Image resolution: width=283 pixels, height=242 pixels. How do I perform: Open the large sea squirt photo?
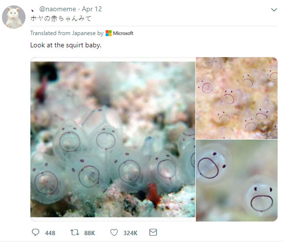(x=113, y=139)
